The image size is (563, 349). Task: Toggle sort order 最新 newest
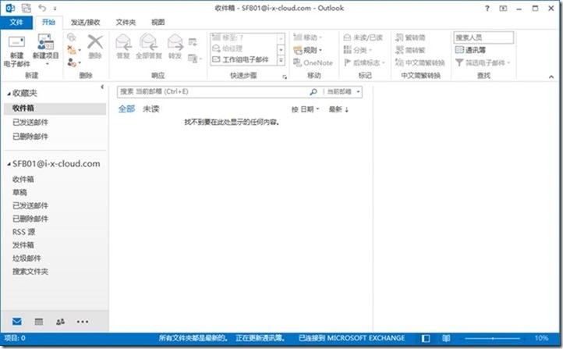tap(338, 109)
